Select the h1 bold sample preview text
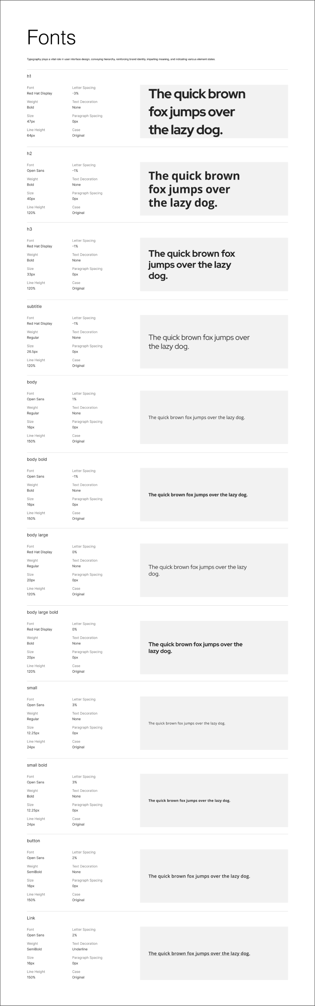Viewport: 315px width, 1006px height. click(197, 112)
